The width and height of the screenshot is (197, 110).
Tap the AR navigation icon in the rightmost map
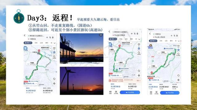(156, 93)
